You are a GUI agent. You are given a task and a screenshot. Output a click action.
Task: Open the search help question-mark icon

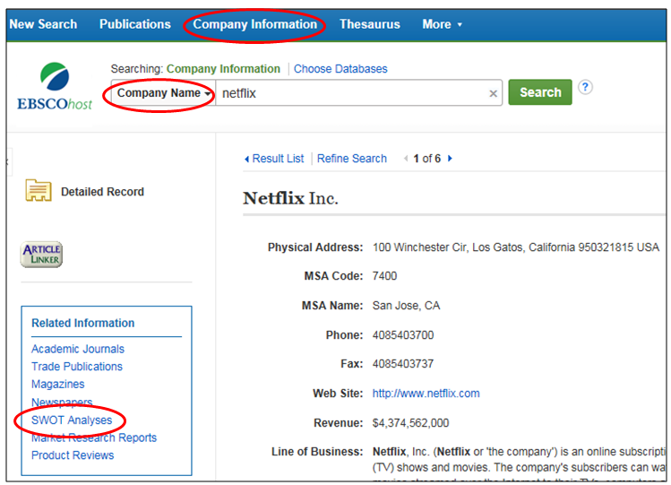click(585, 87)
